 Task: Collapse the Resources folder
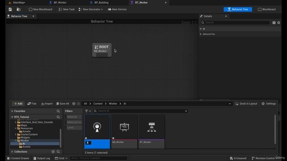click(x=16, y=128)
